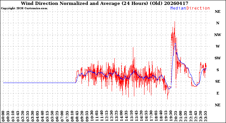
Task: Click the SW direction axis label
Action: (217, 58)
